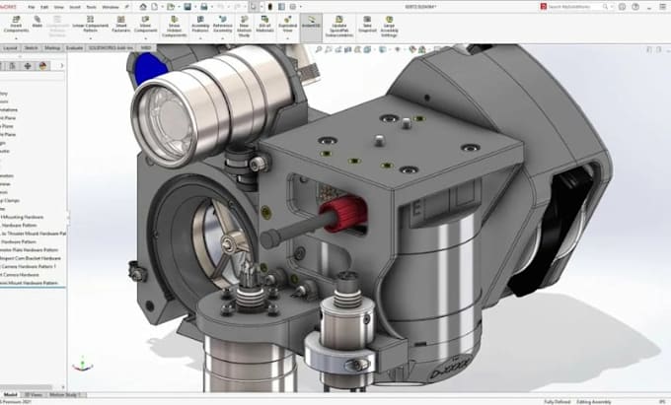
Task: Expand Assembly Features dropdown arrow
Action: 200,38
